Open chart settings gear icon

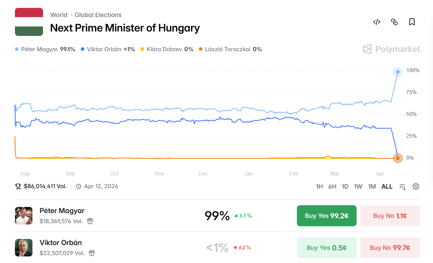416,186
